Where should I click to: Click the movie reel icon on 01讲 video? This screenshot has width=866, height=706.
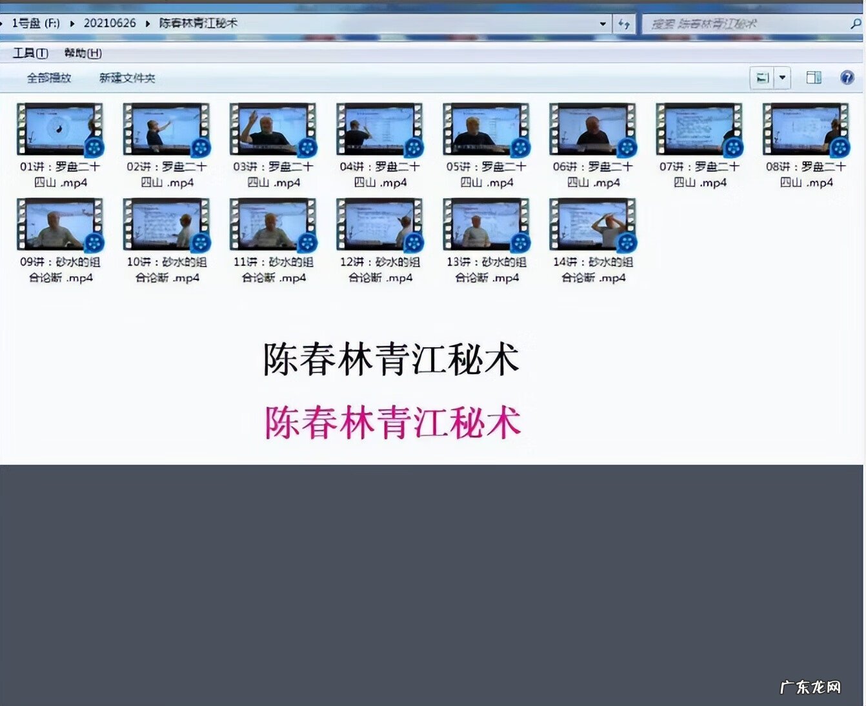(94, 148)
